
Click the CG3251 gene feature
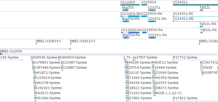tap(152, 10)
